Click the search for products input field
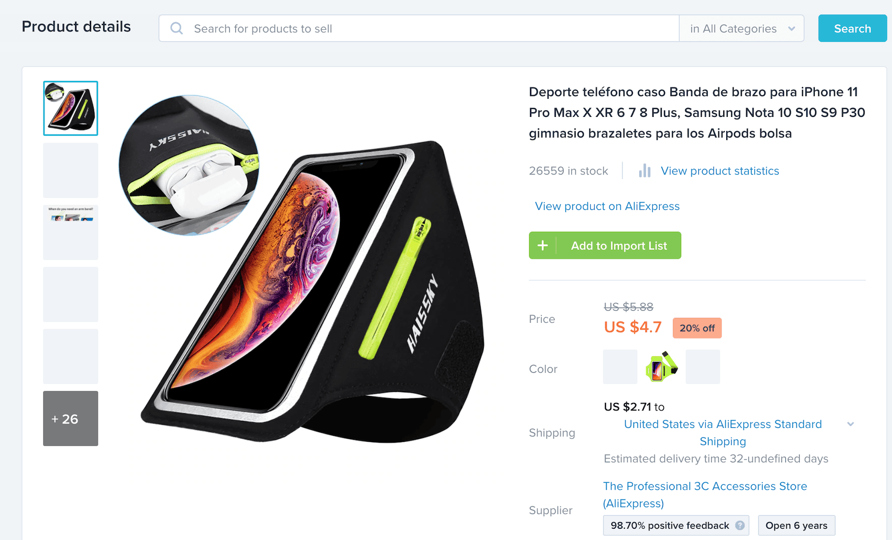This screenshot has width=892, height=540. pos(419,28)
